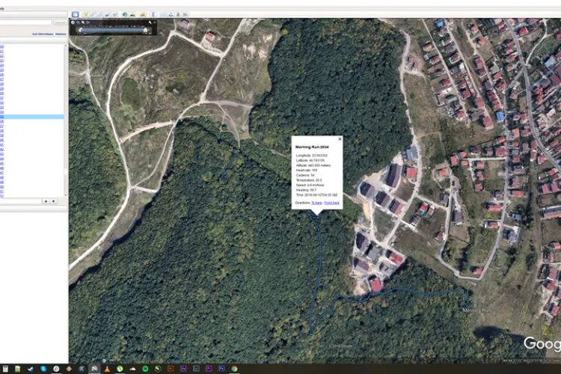Open VLC from the taskbar

(106, 369)
